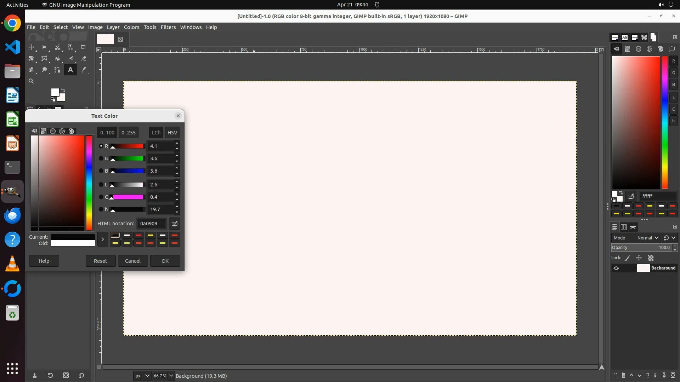Click eyedropper beside HTML notation field
Viewport: 680px width, 382px height.
pyautogui.click(x=174, y=224)
